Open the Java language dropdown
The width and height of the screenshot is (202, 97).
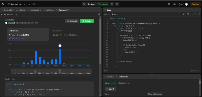pos(107,14)
